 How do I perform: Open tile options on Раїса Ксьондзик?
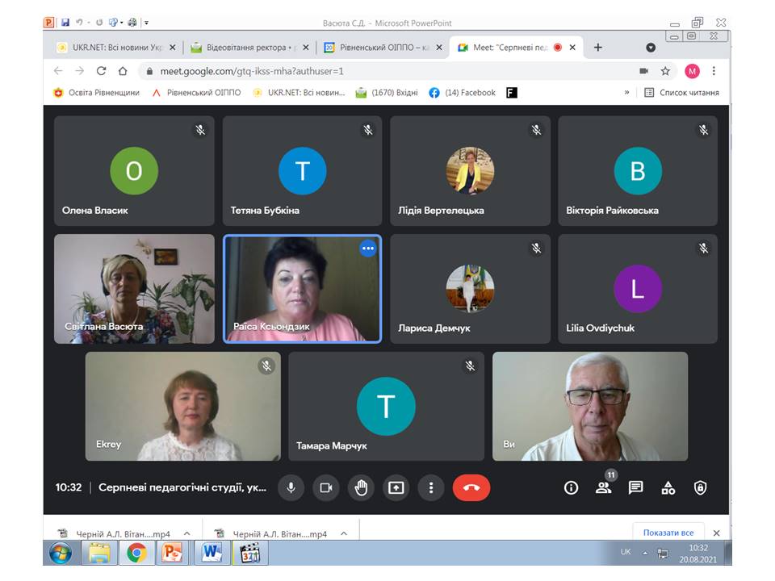click(x=368, y=249)
